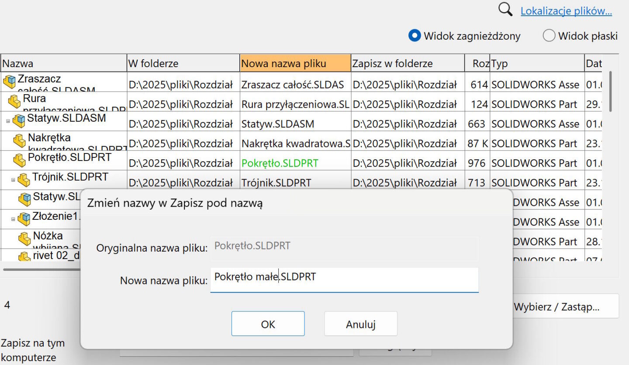The image size is (629, 365).
Task: Select Widok zagnieżdżony radio button
Action: tap(414, 36)
